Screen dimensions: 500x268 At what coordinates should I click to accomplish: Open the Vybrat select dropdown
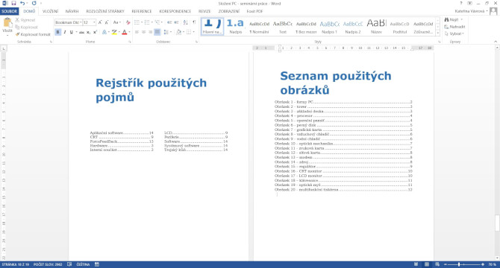click(x=454, y=33)
